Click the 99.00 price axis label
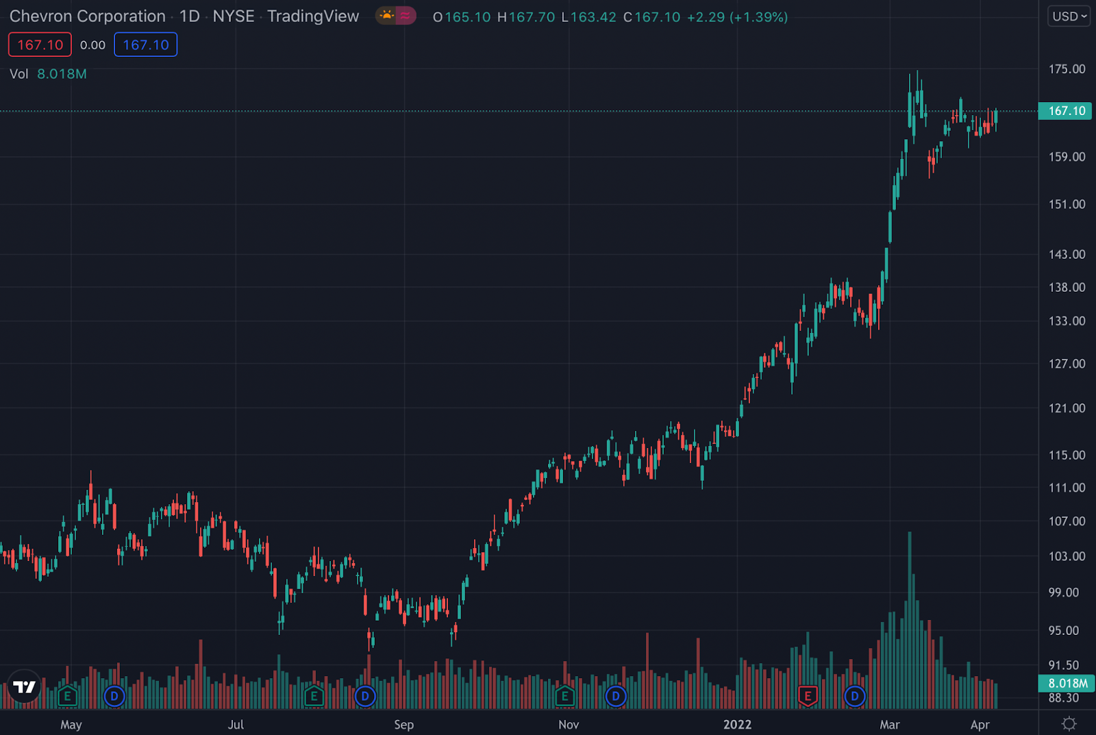Viewport: 1096px width, 735px height. [x=1064, y=593]
